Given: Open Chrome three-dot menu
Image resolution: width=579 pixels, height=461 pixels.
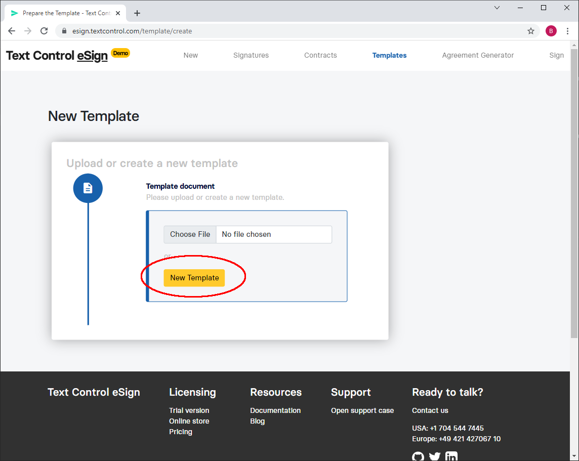Looking at the screenshot, I should (567, 31).
